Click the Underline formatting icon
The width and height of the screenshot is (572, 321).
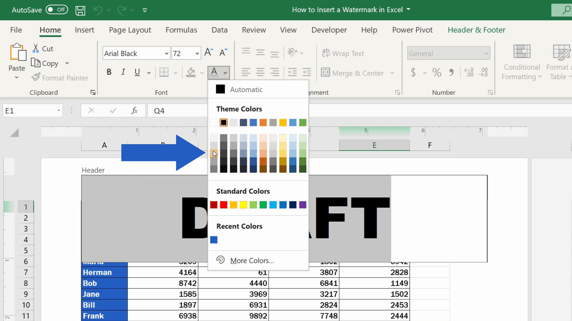point(137,72)
